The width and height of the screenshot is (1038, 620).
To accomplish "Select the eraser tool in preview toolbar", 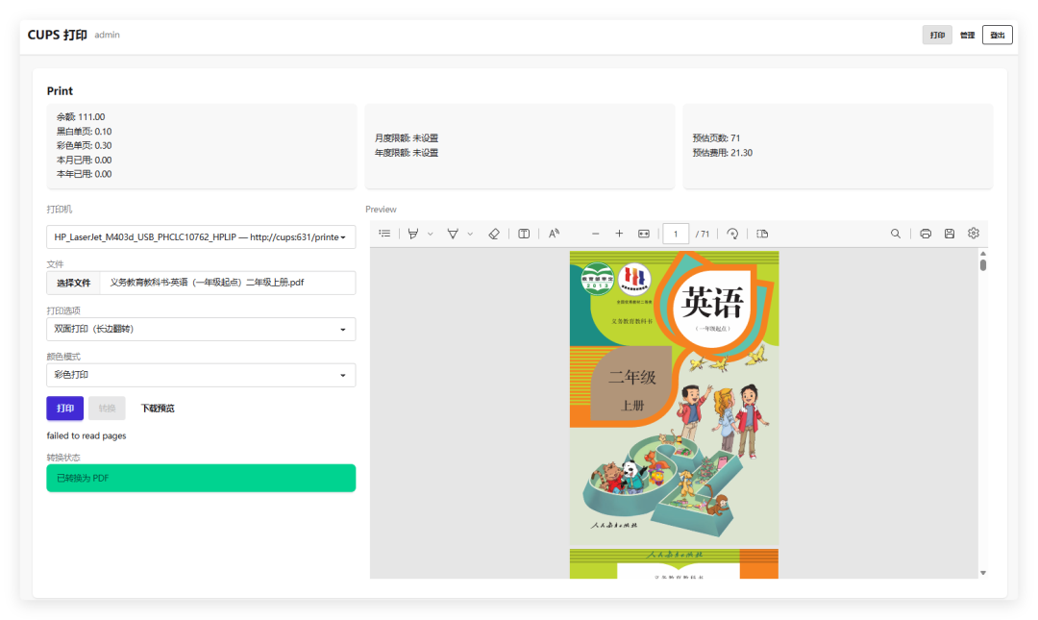I will (x=494, y=234).
